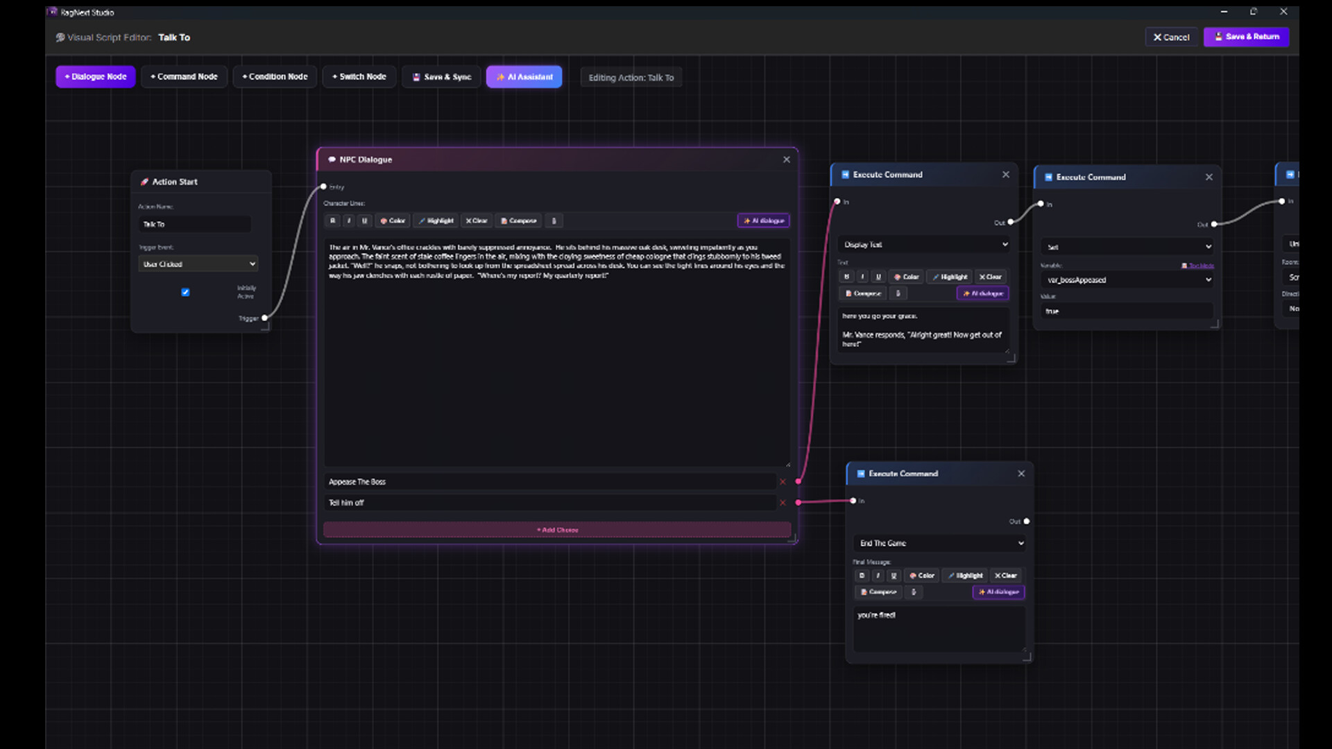Click the Value field containing 'true'
This screenshot has height=749, width=1332.
point(1128,311)
